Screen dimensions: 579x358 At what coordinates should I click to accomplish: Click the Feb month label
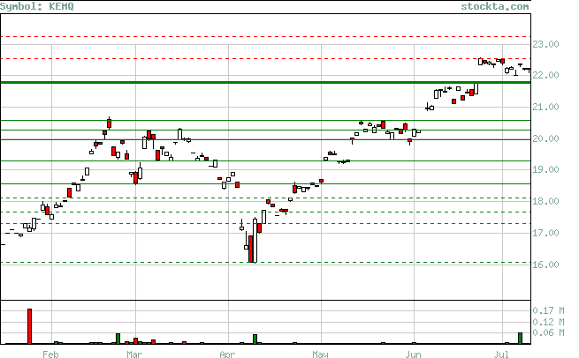tap(50, 354)
